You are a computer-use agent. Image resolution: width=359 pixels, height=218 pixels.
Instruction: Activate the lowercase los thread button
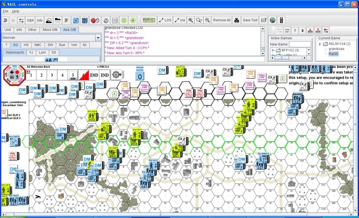point(180,20)
